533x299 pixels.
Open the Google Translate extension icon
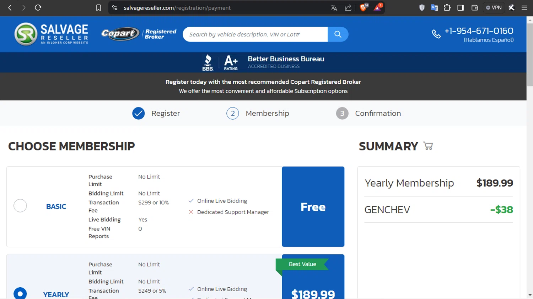(434, 7)
